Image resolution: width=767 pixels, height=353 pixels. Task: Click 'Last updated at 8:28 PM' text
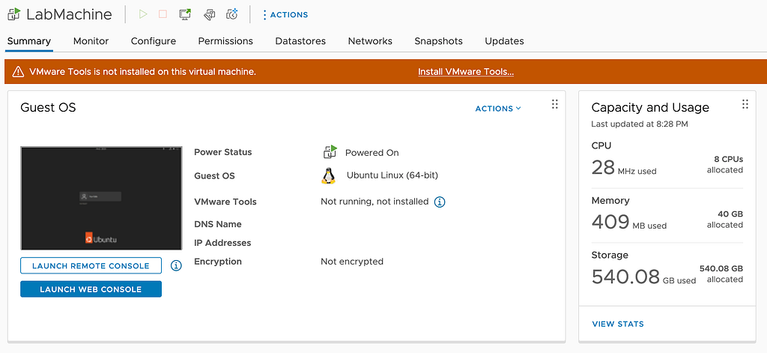[x=640, y=124]
